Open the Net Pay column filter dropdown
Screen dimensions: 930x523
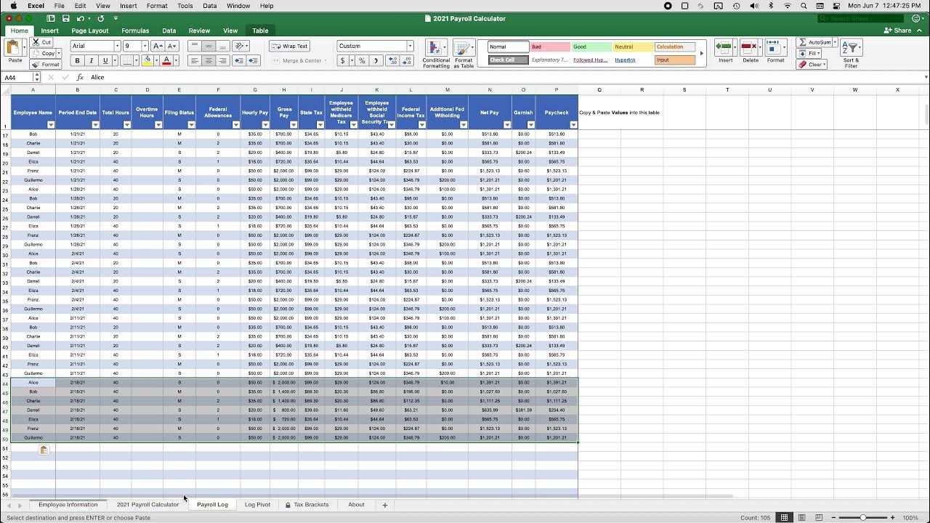pyautogui.click(x=507, y=125)
